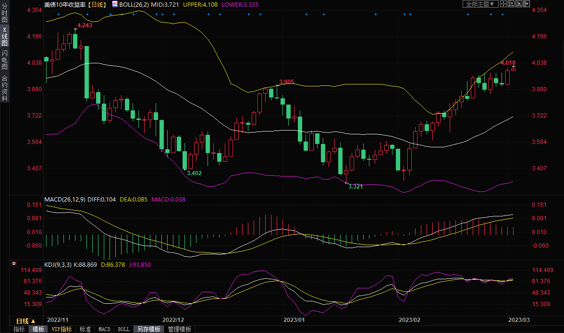Image resolution: width=564 pixels, height=333 pixels.
Task: Click the VIP指标 tab
Action: pos(61,329)
